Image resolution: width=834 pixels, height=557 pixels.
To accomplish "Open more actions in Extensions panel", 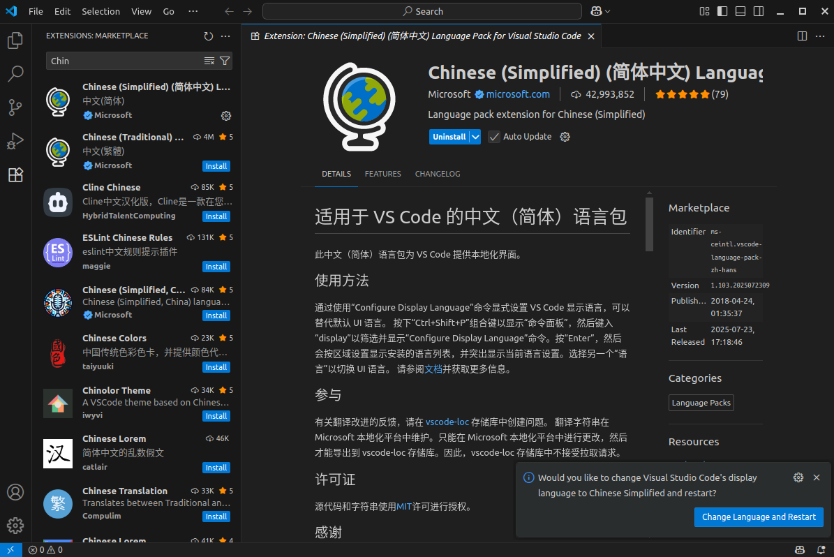I will (x=225, y=36).
